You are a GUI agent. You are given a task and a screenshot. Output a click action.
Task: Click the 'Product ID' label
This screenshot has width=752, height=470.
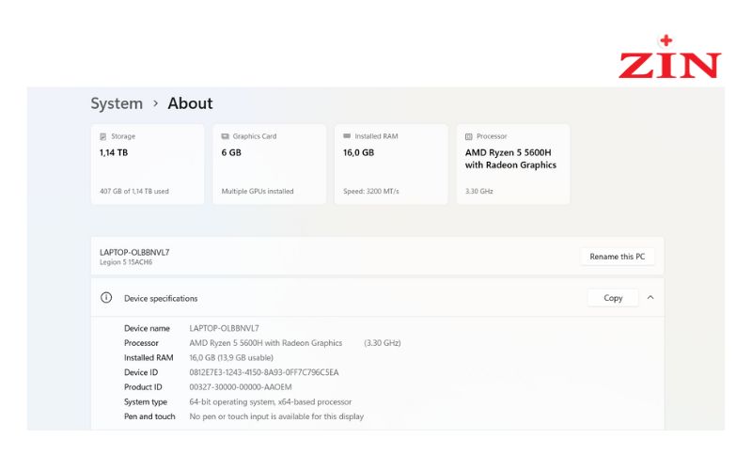[x=143, y=387]
